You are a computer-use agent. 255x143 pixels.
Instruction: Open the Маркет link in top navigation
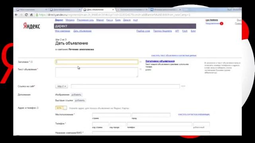(100, 20)
